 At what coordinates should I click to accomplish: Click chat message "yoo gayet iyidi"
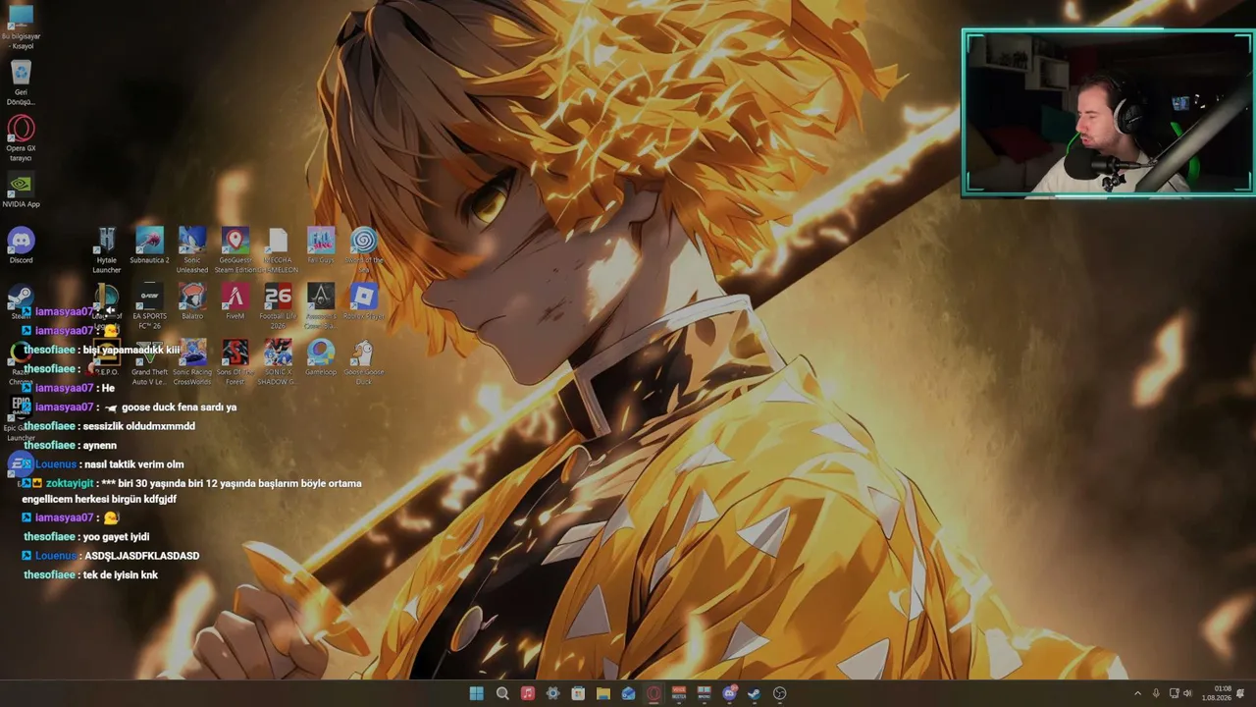pyautogui.click(x=117, y=537)
